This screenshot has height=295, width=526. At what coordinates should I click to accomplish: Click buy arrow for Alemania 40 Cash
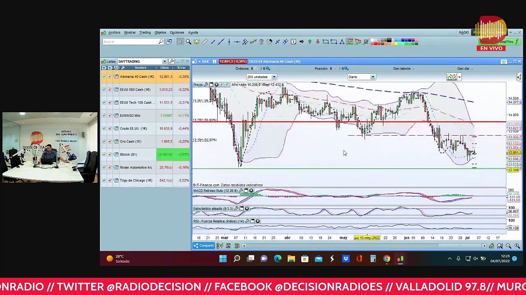[104, 77]
